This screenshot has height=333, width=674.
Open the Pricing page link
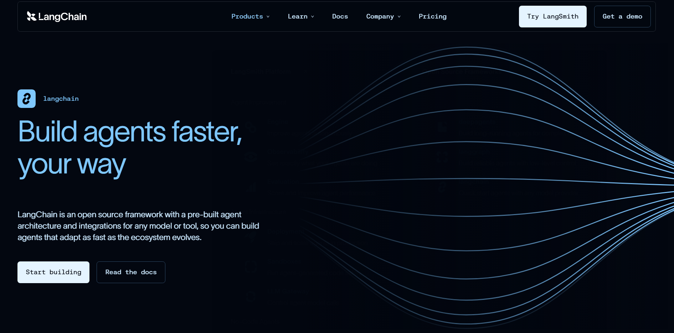click(x=432, y=16)
